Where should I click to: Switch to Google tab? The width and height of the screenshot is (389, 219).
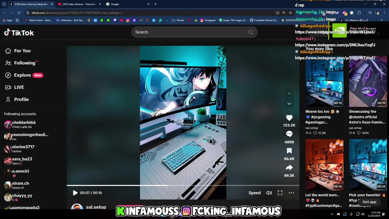[127, 4]
